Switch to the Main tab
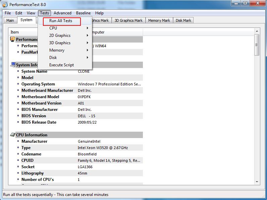 pos(10,20)
